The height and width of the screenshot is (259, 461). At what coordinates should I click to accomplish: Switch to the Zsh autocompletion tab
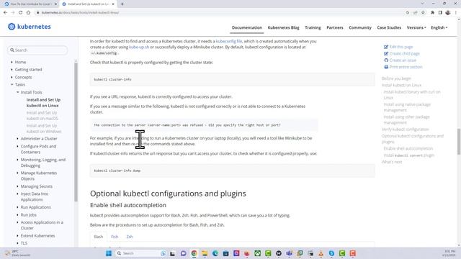click(130, 237)
